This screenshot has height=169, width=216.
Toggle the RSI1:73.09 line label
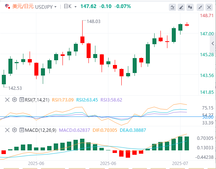(x=62, y=100)
